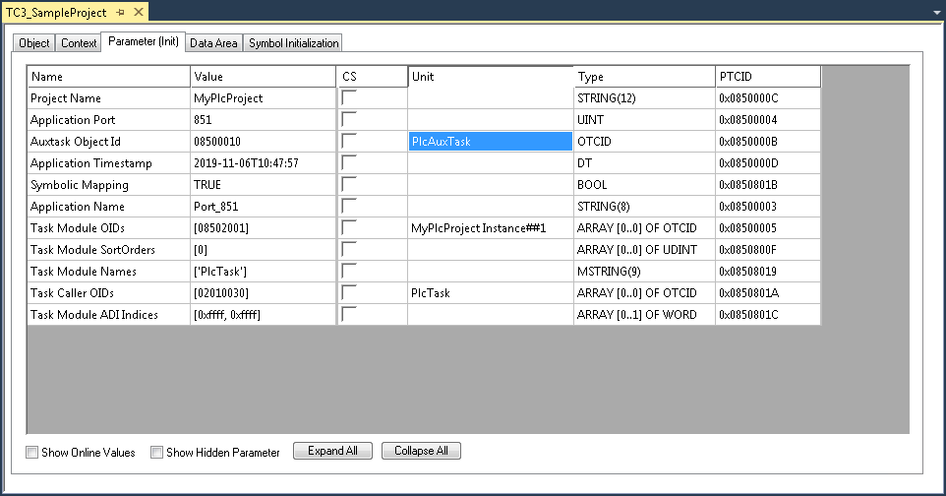Tick the CS checkbox for Application Name

pos(349,207)
